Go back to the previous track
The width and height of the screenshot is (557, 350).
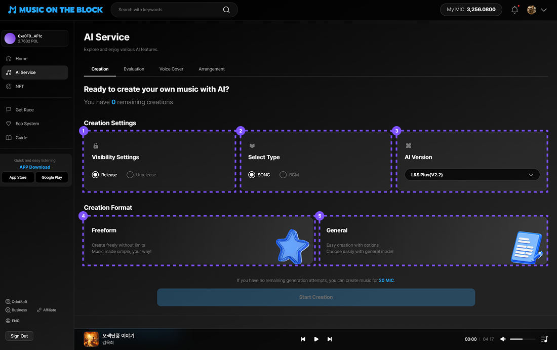(303, 339)
